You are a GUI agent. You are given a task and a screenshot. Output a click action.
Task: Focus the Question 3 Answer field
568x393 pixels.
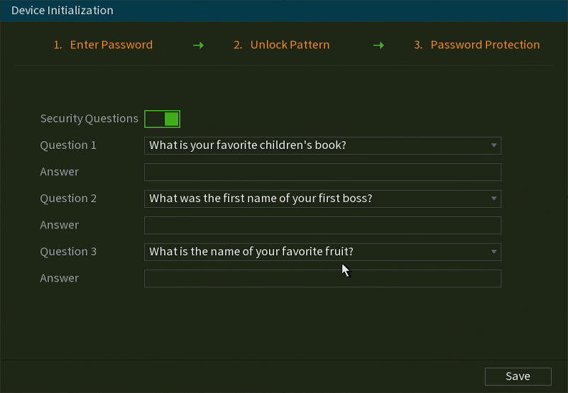322,278
